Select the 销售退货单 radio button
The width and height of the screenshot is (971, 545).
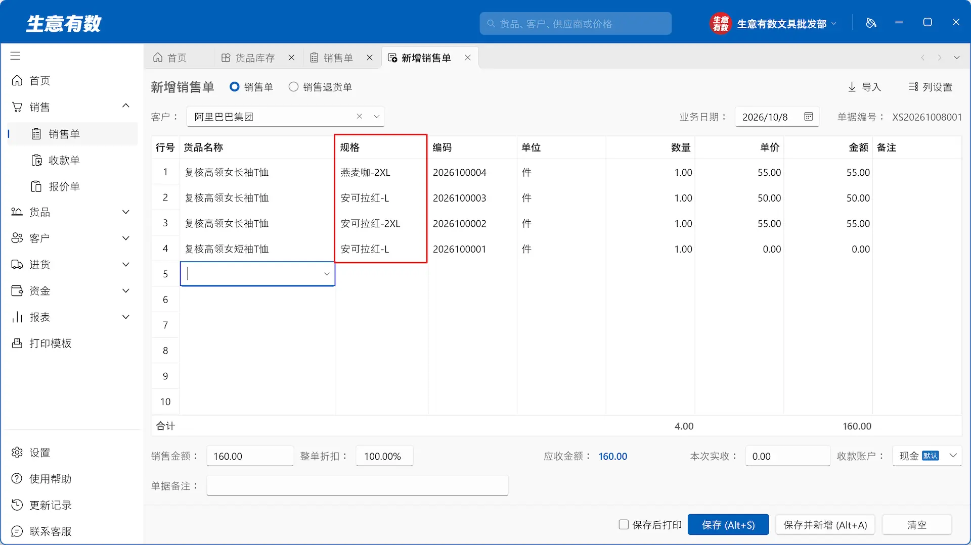(x=293, y=87)
